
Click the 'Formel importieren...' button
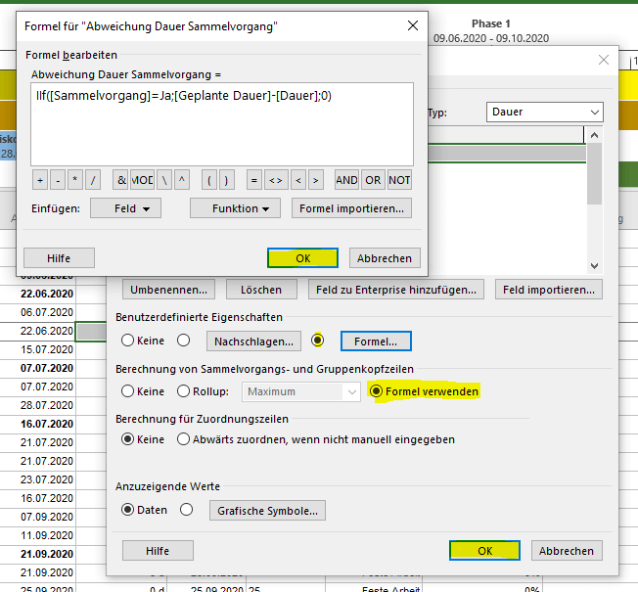point(351,208)
